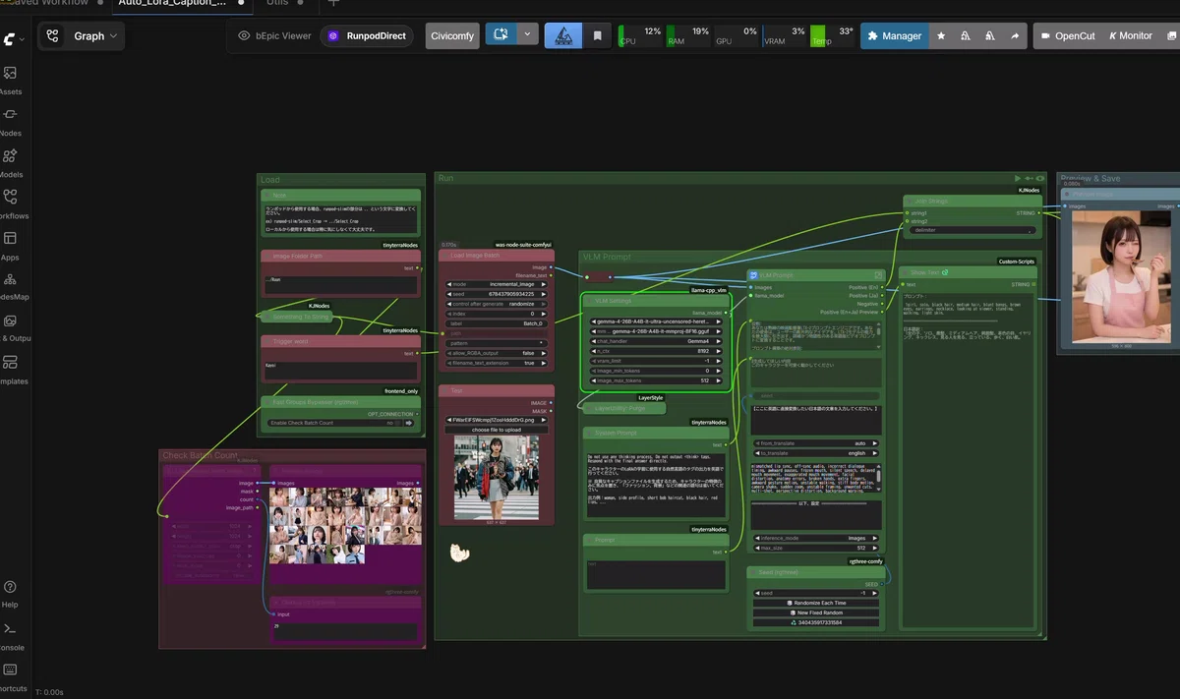
Task: Click the delimiter field in Join Strings
Action: [972, 231]
